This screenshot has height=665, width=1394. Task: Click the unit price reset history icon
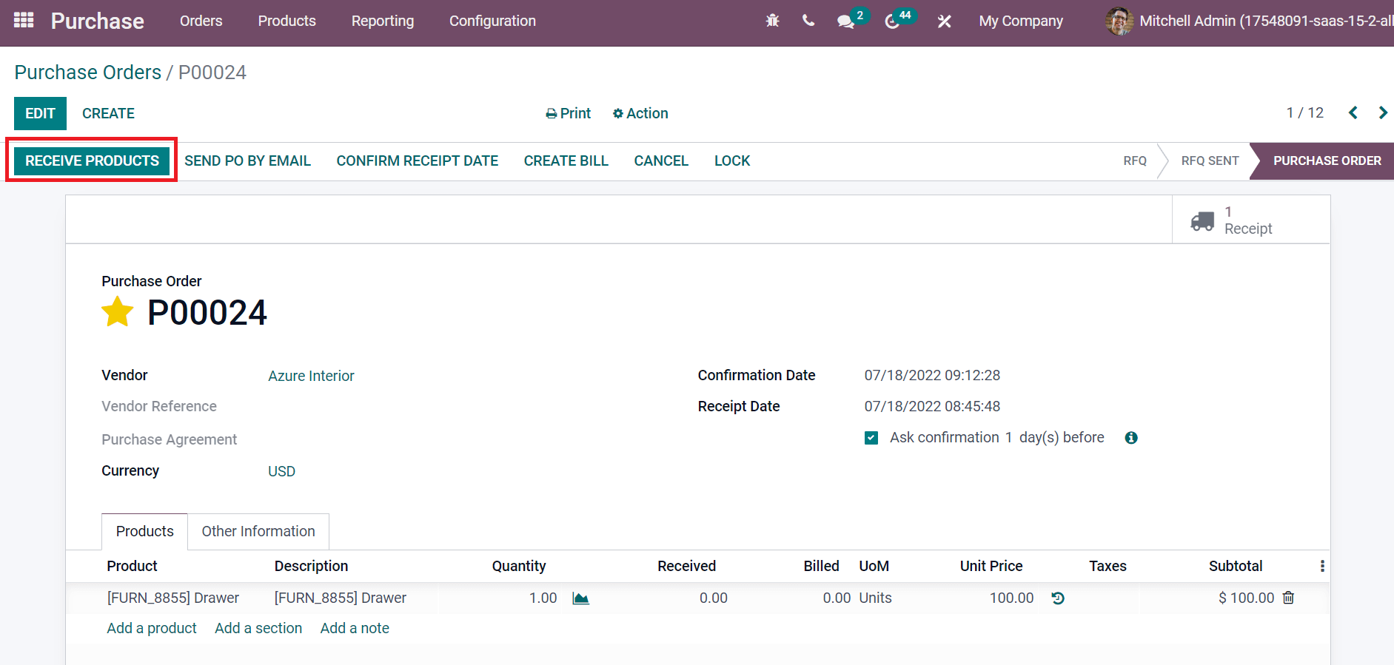point(1058,598)
